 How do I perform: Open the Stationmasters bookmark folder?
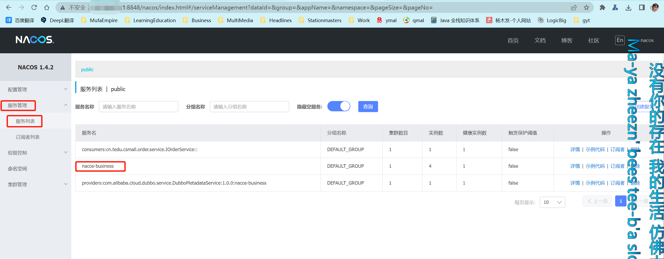[x=320, y=20]
